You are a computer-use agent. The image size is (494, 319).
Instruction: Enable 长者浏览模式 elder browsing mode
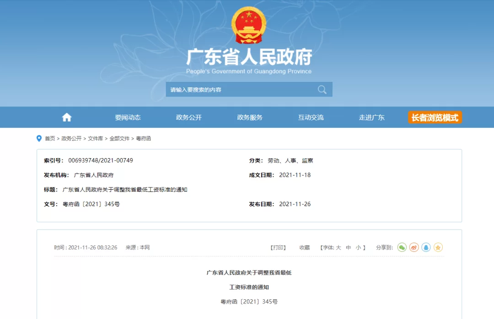pos(435,117)
